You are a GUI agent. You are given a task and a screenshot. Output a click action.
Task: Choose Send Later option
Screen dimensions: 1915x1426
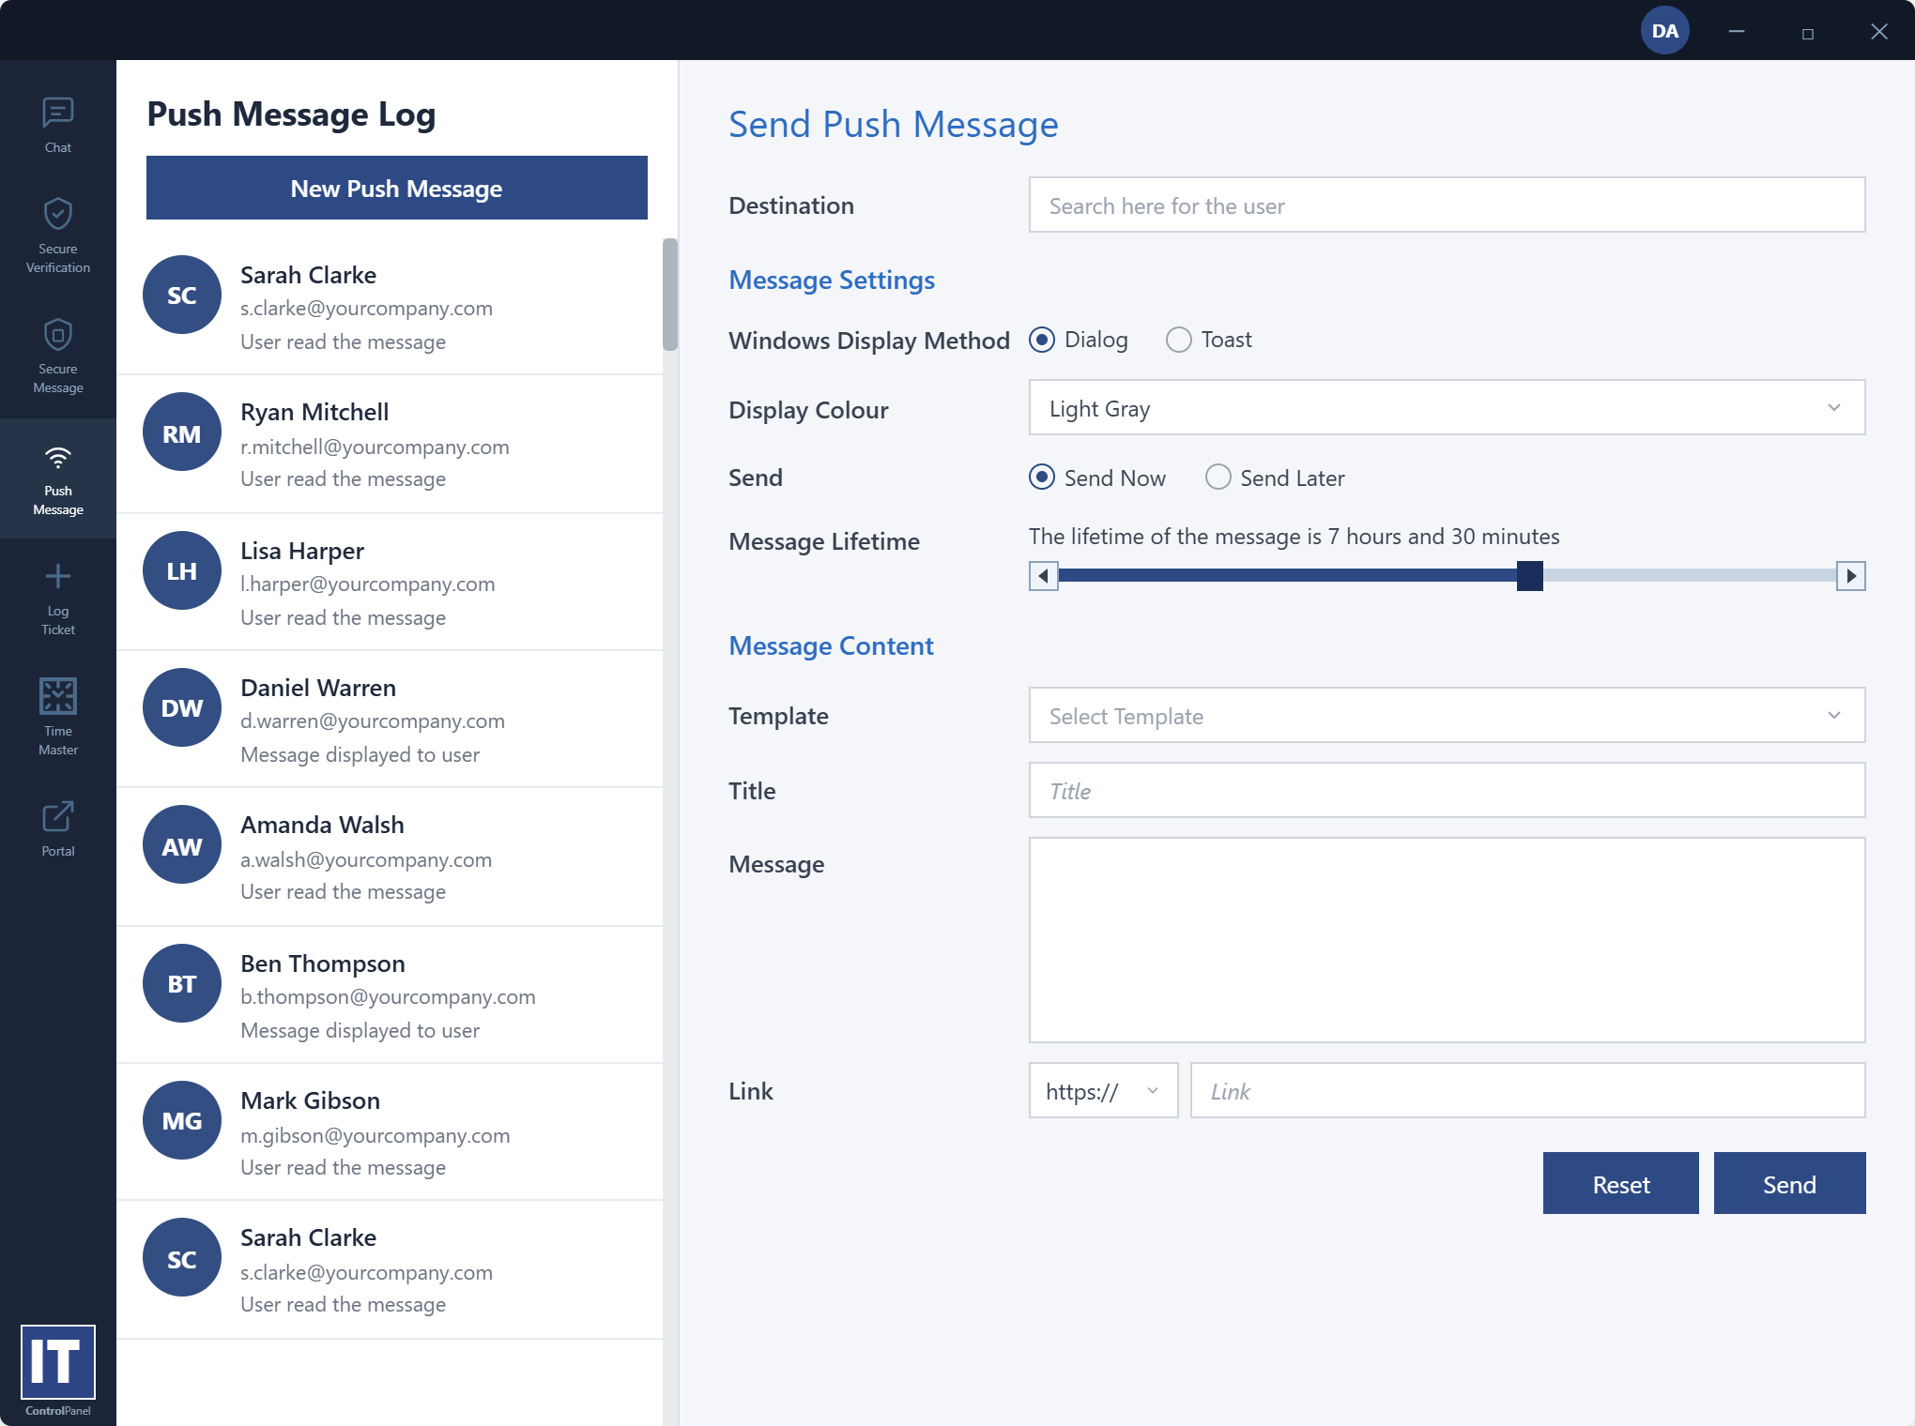tap(1218, 478)
